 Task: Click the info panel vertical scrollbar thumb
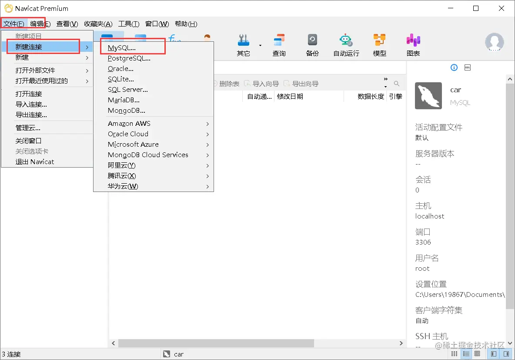pos(510,196)
